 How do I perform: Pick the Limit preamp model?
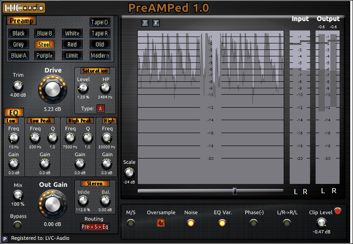tap(72, 55)
